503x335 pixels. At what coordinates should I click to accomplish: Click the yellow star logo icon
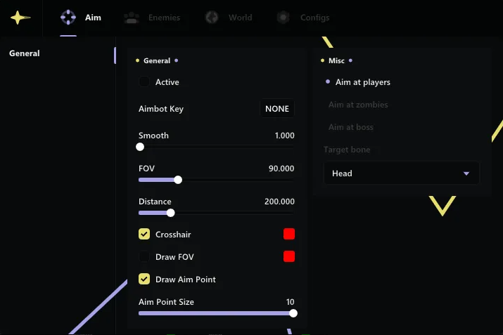pyautogui.click(x=20, y=18)
